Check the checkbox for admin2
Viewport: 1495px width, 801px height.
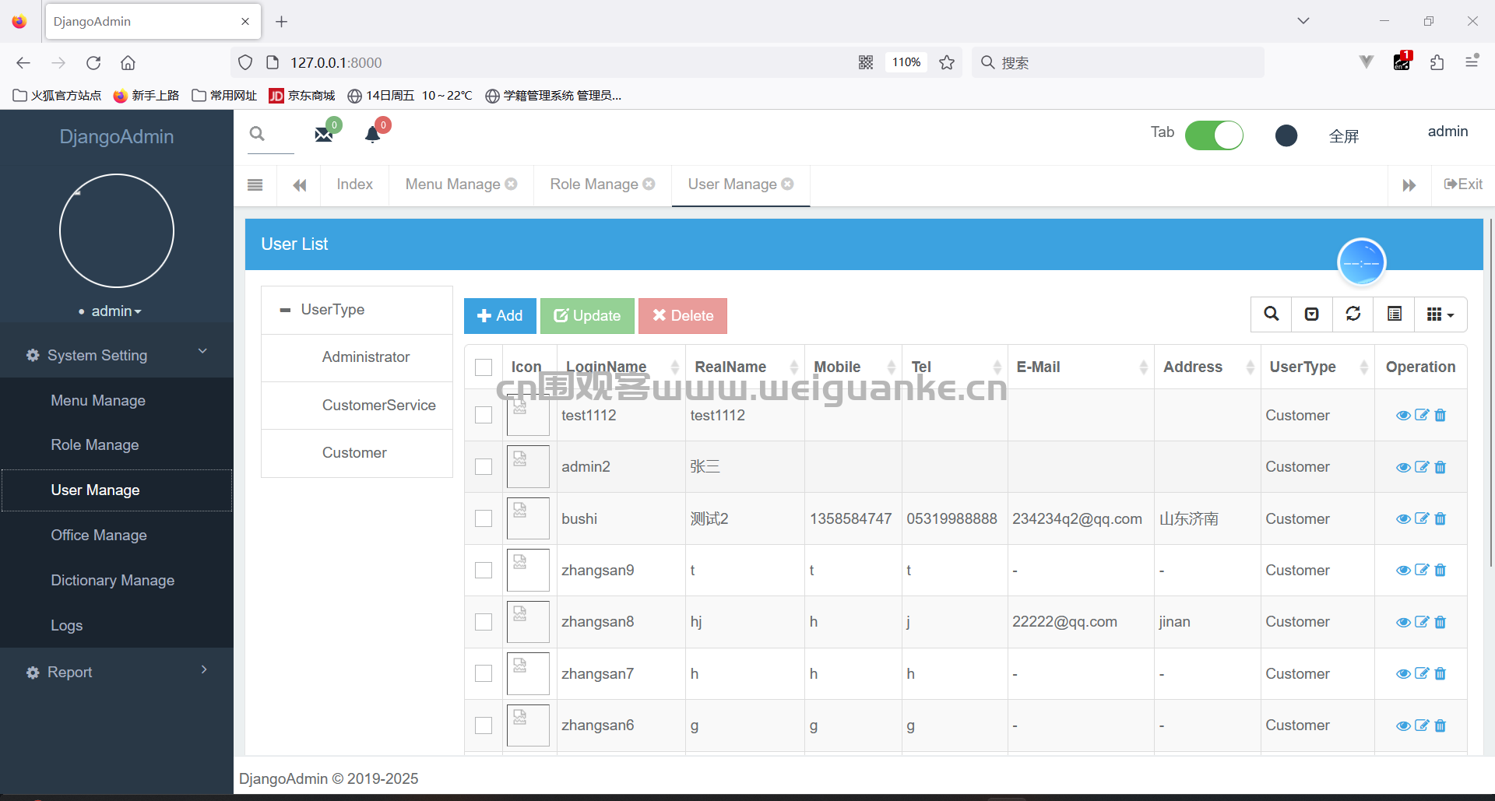[484, 466]
